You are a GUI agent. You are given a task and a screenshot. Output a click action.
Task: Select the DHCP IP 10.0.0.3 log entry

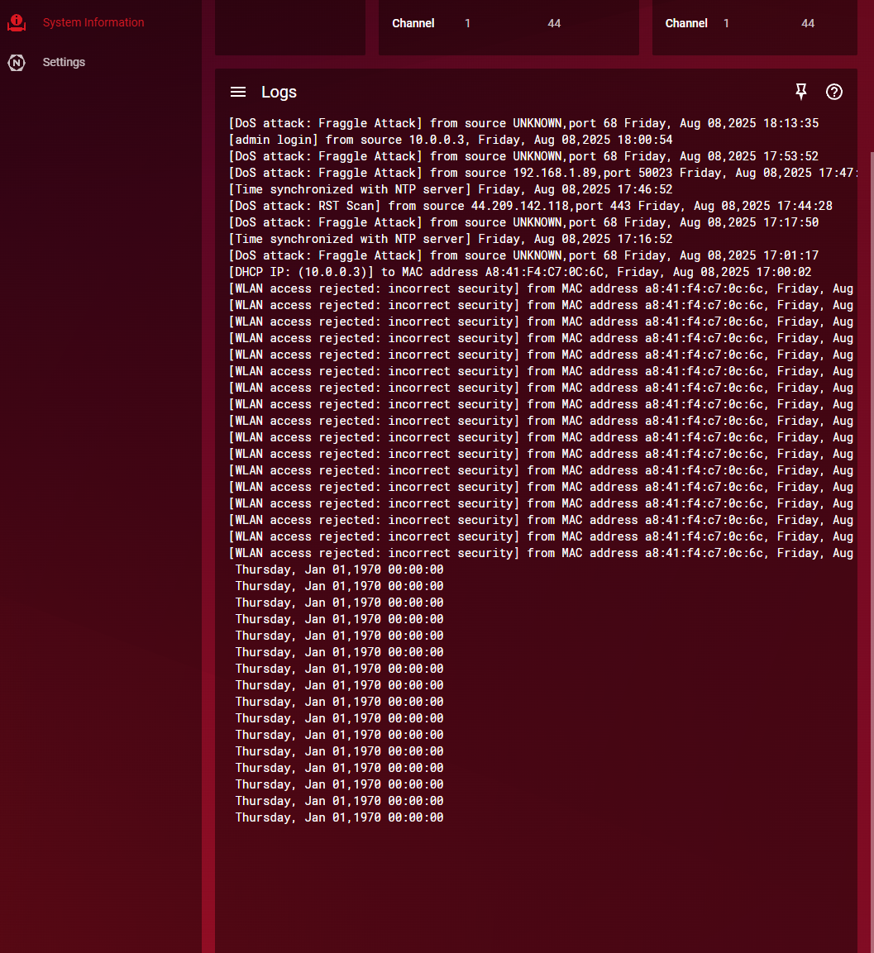[x=520, y=272]
